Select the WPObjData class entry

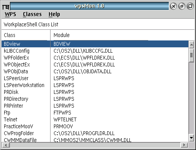click(x=16, y=71)
